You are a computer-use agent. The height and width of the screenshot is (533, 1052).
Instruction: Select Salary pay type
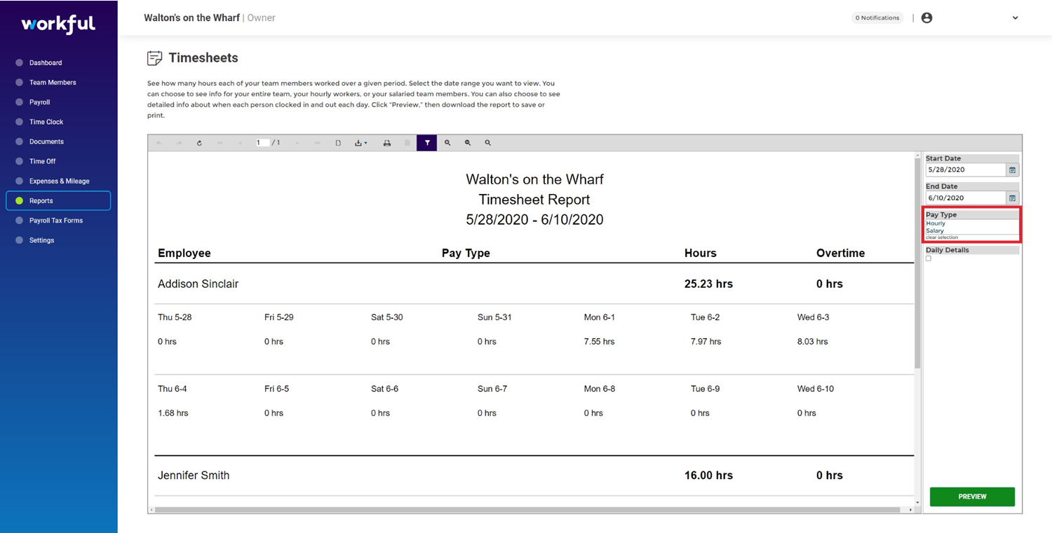(x=935, y=230)
